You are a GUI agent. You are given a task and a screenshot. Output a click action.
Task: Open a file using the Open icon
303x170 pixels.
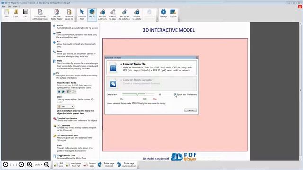pyautogui.click(x=16, y=14)
